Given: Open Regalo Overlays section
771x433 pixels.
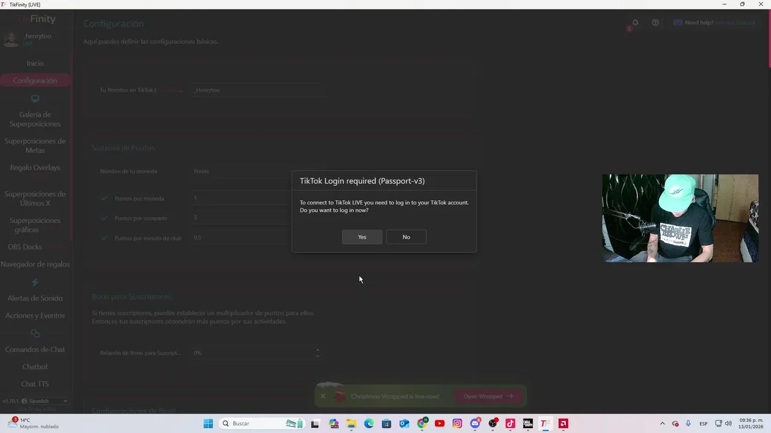Looking at the screenshot, I should 35,168.
